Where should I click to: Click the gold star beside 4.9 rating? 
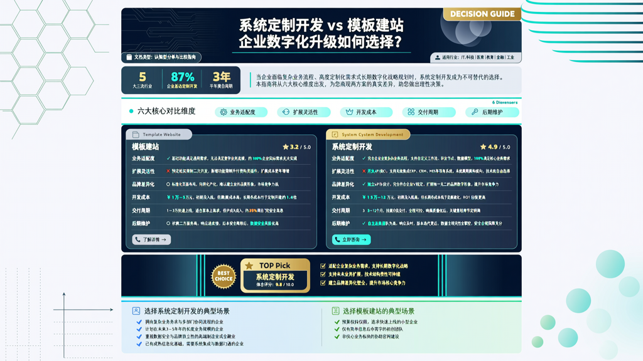click(483, 147)
